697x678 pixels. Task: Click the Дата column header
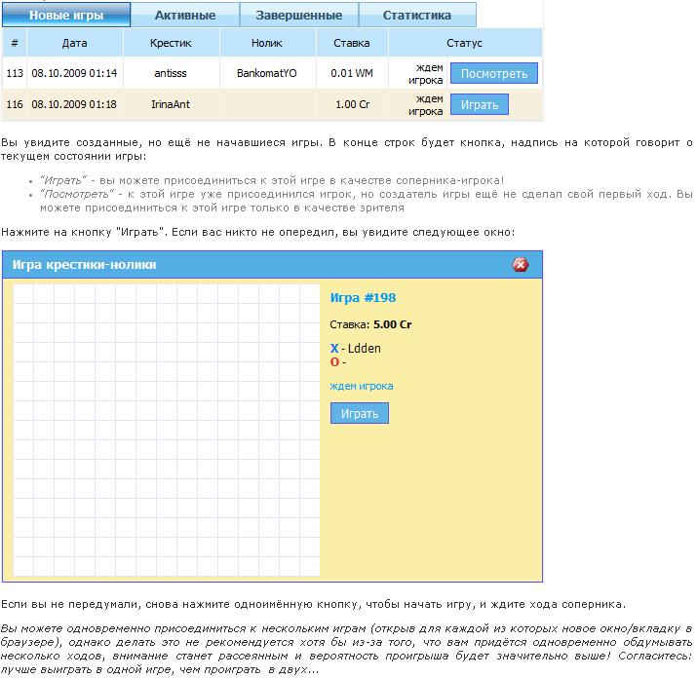click(x=75, y=43)
